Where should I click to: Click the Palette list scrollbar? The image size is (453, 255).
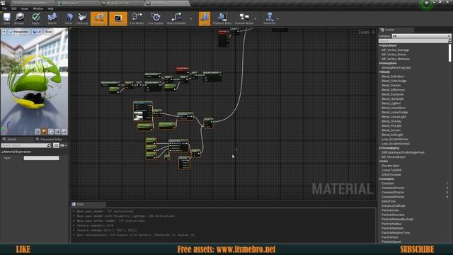point(450,53)
